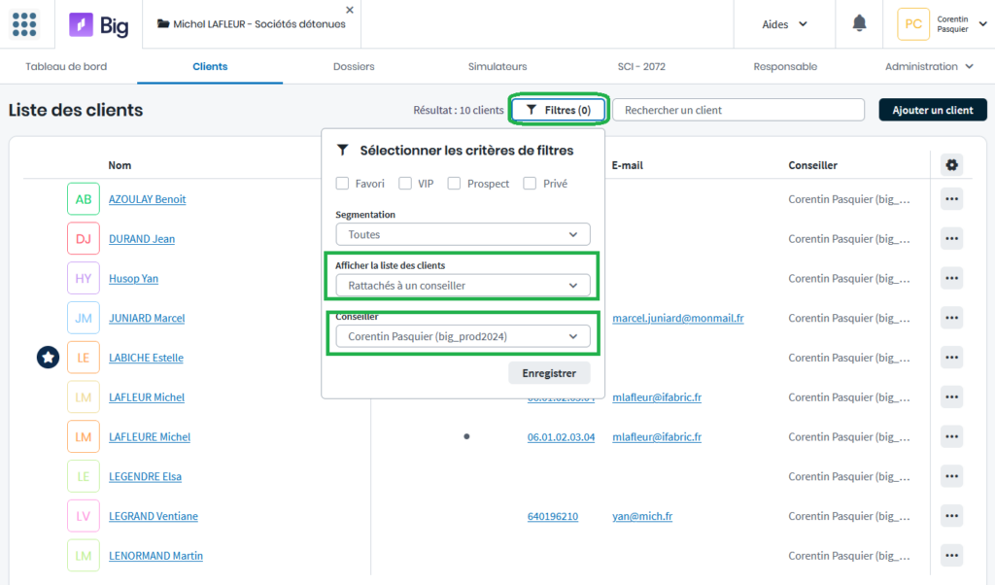995x585 pixels.
Task: Click the PC user avatar
Action: point(913,24)
